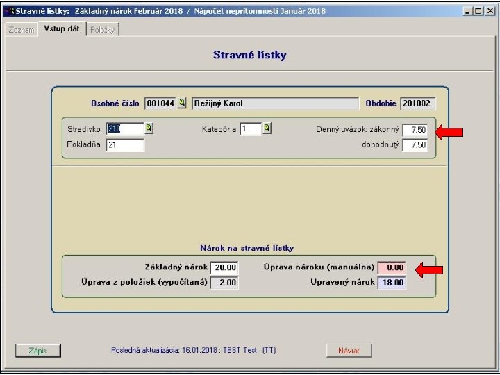Click the manual Úprava nároku field
This screenshot has height=375, width=500.
point(392,267)
